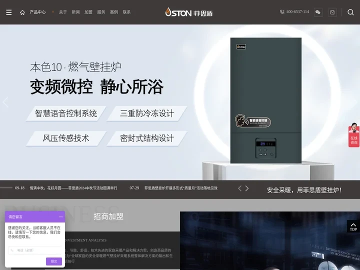Open the 新闻 menu item
This screenshot has width=360, height=270.
pyautogui.click(x=75, y=12)
